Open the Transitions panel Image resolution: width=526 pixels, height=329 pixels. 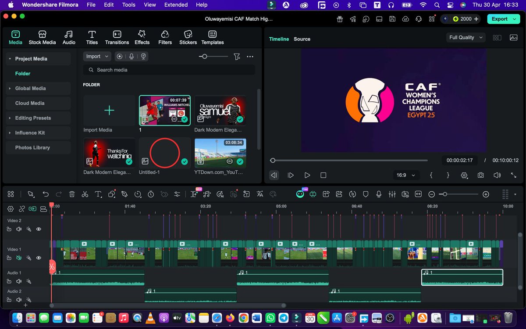(x=117, y=38)
